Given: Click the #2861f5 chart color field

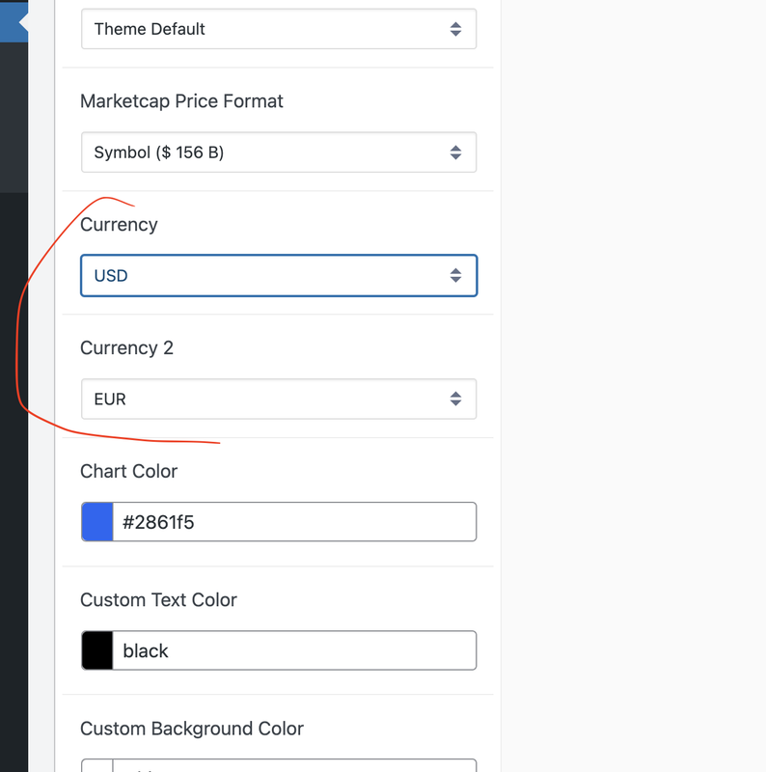Looking at the screenshot, I should (294, 522).
